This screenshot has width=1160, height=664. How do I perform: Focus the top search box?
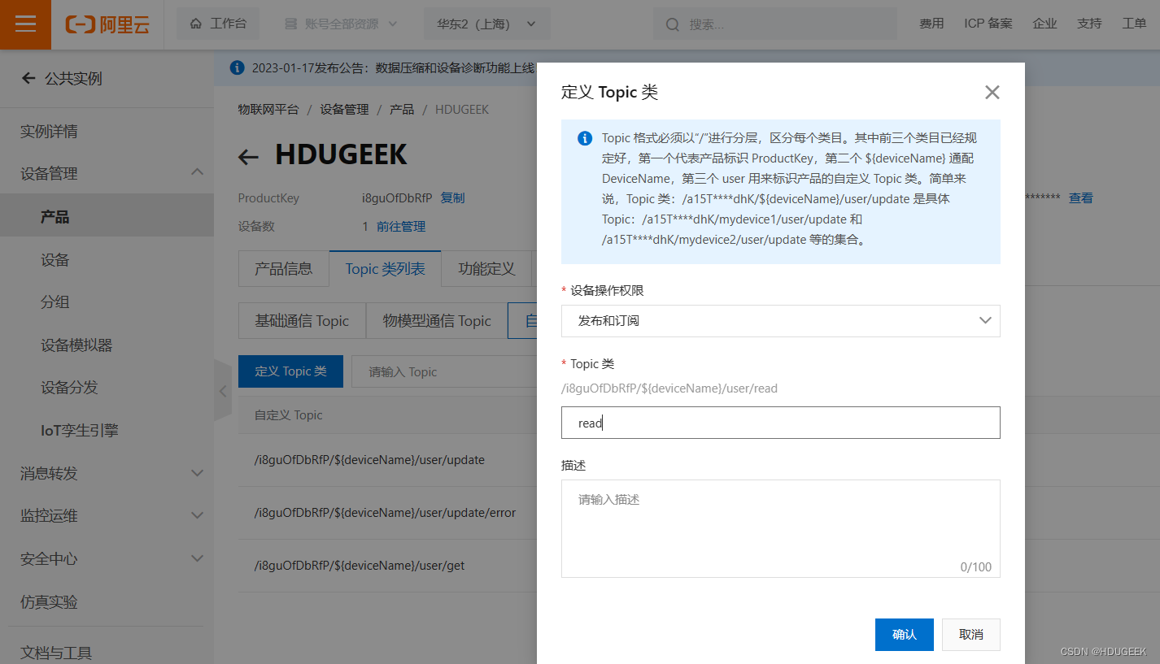pyautogui.click(x=774, y=24)
